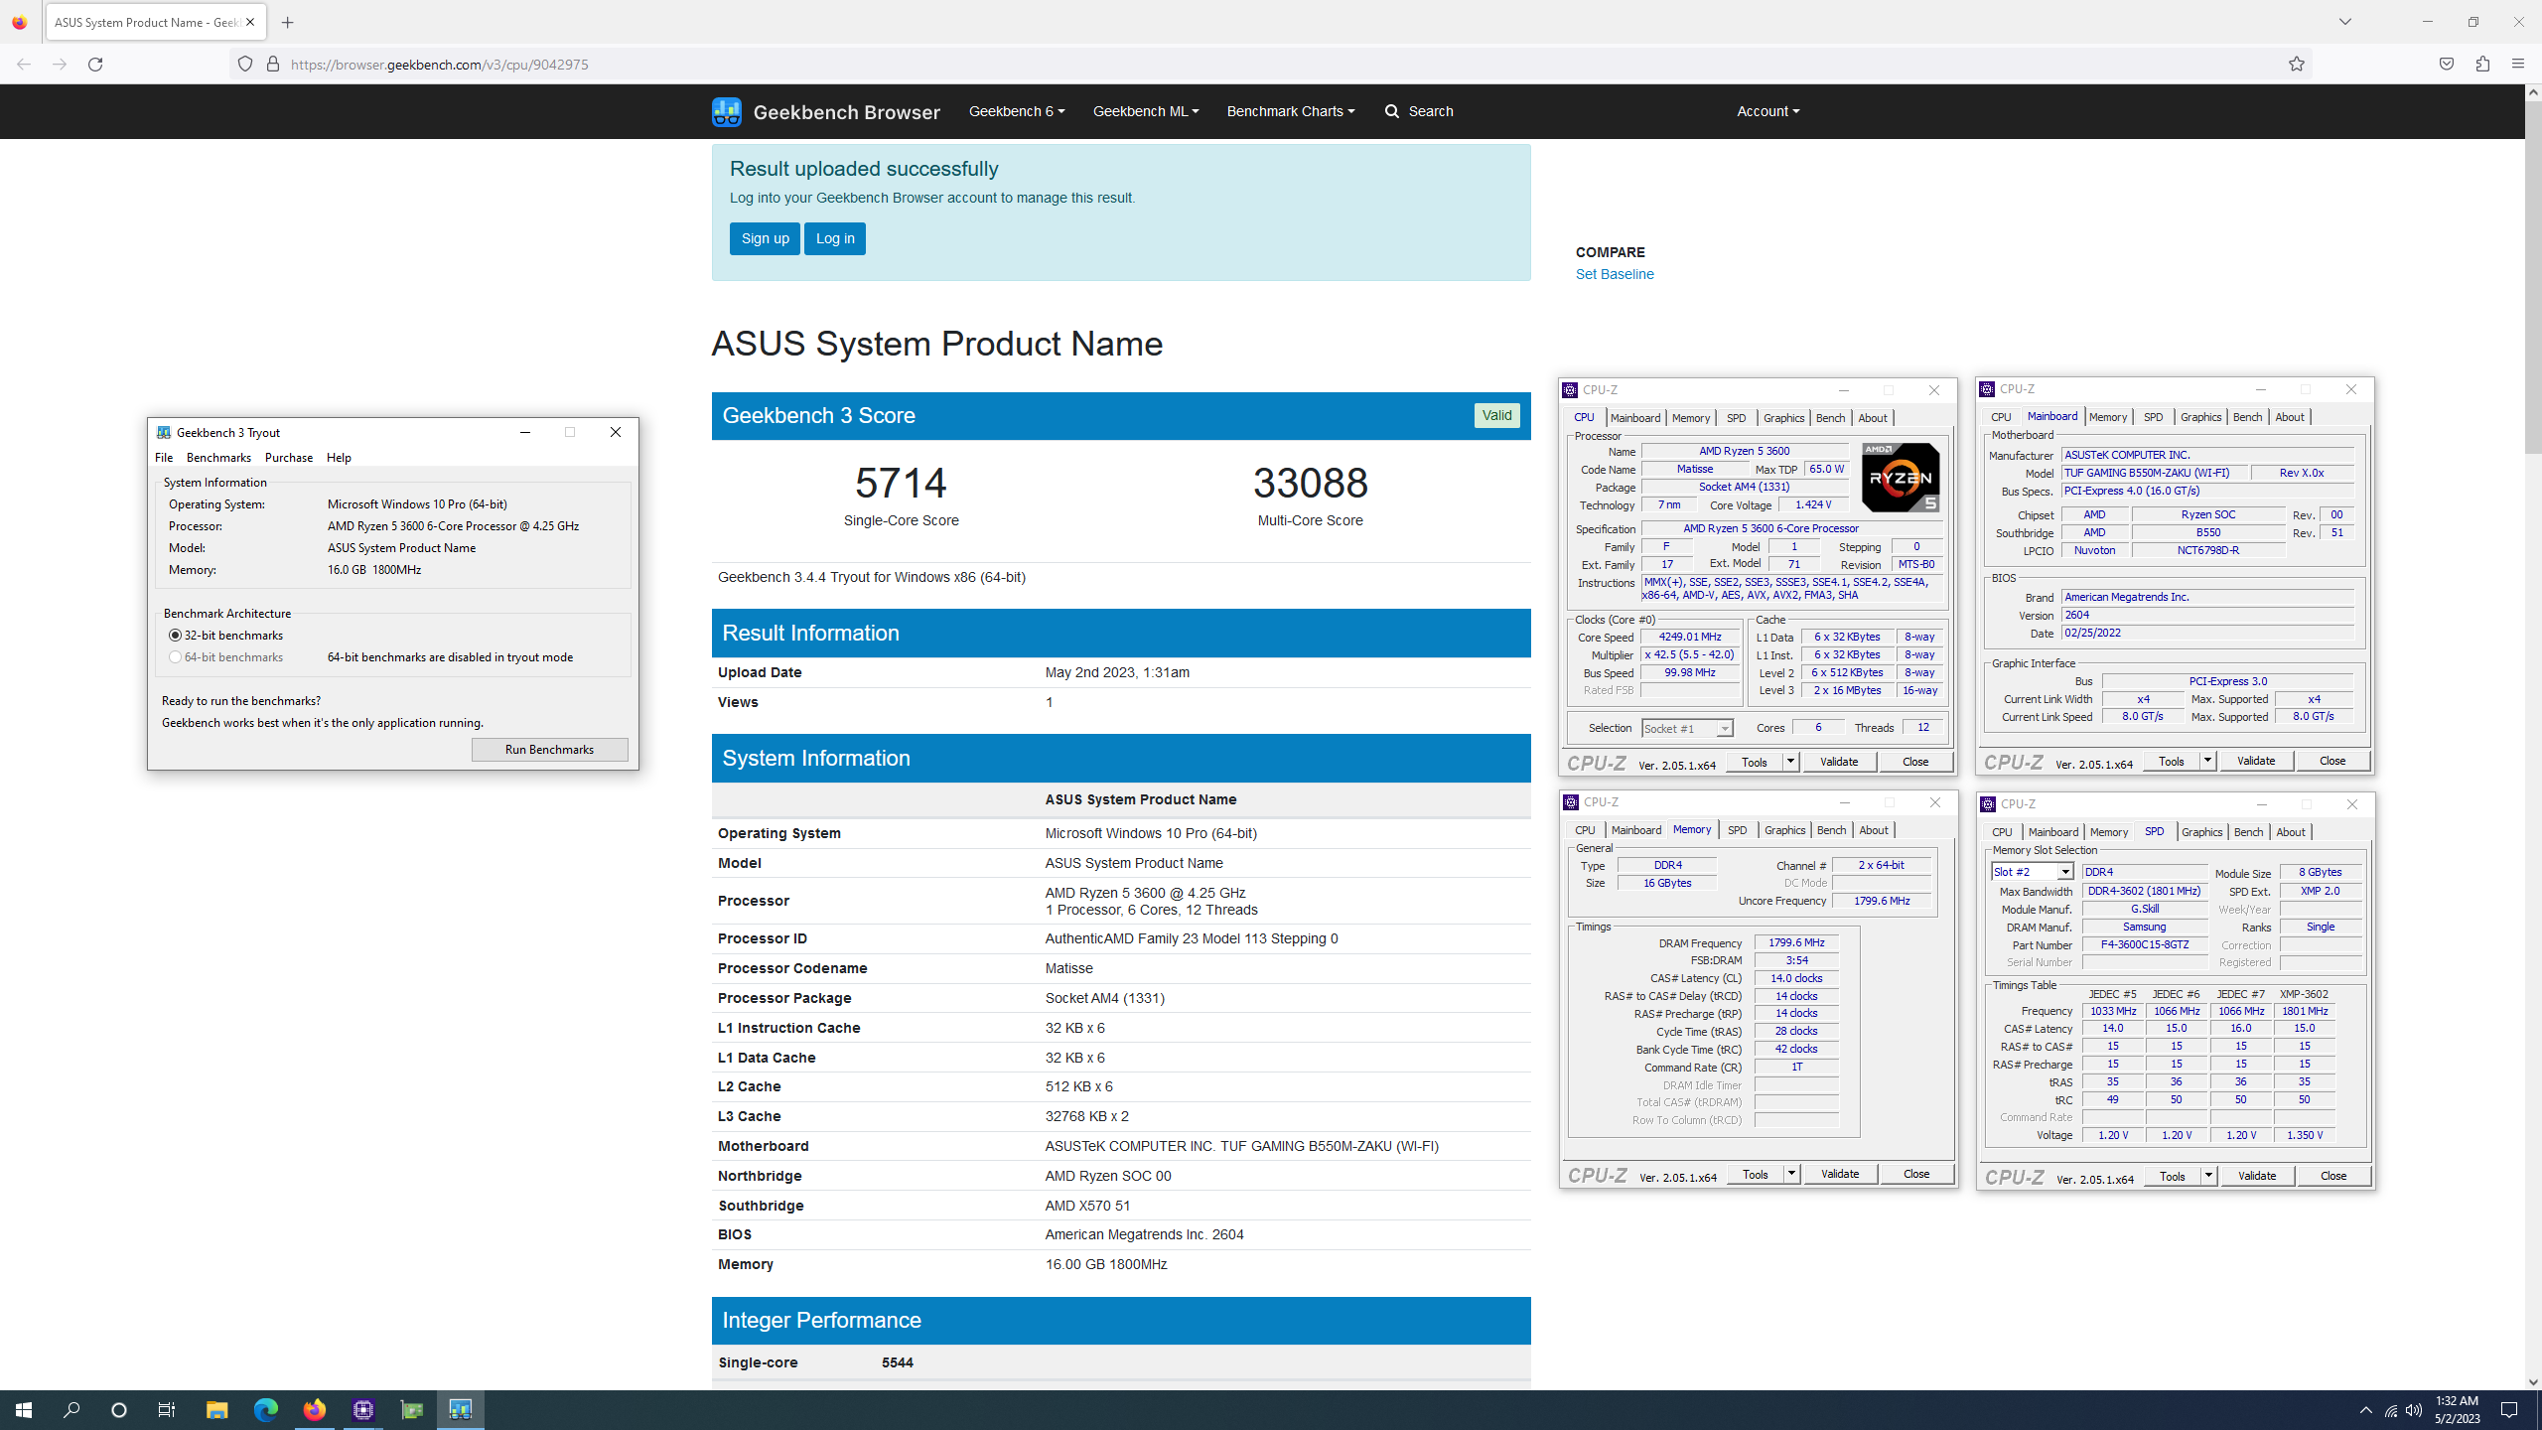Open the Firefox extensions icon

[2482, 64]
